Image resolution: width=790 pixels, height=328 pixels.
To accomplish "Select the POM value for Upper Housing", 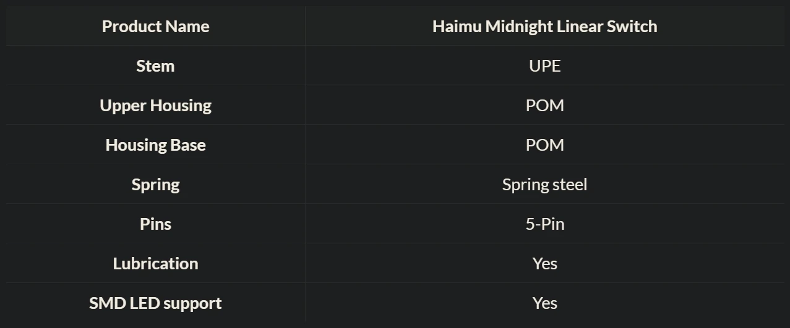I will tap(544, 106).
